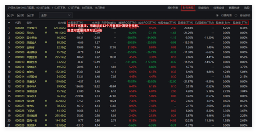Image resolution: width=257 pixels, height=132 pixels.
Task: Select stock code 000010
Action: click(x=20, y=62)
